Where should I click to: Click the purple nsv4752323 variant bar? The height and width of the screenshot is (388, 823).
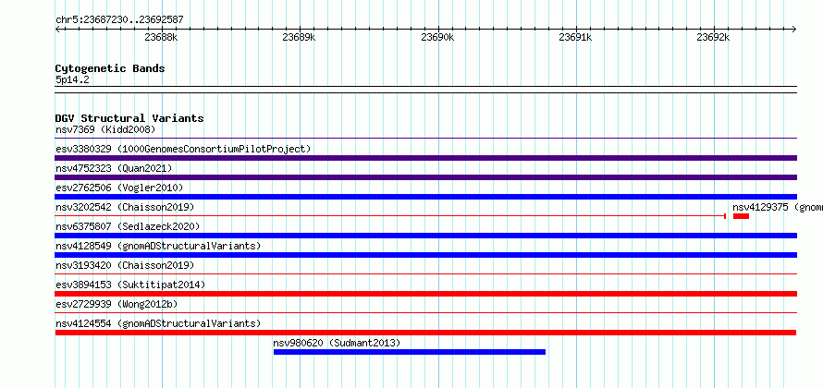tap(426, 177)
